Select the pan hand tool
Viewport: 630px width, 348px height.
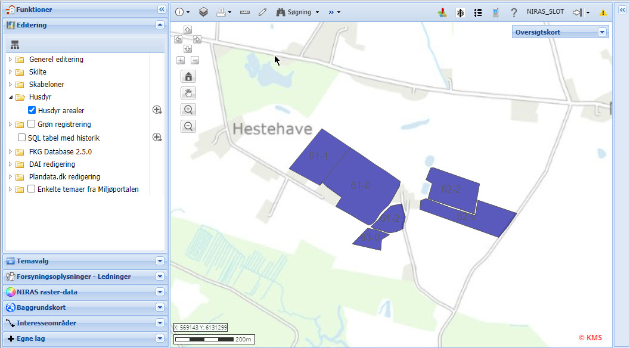click(x=189, y=93)
